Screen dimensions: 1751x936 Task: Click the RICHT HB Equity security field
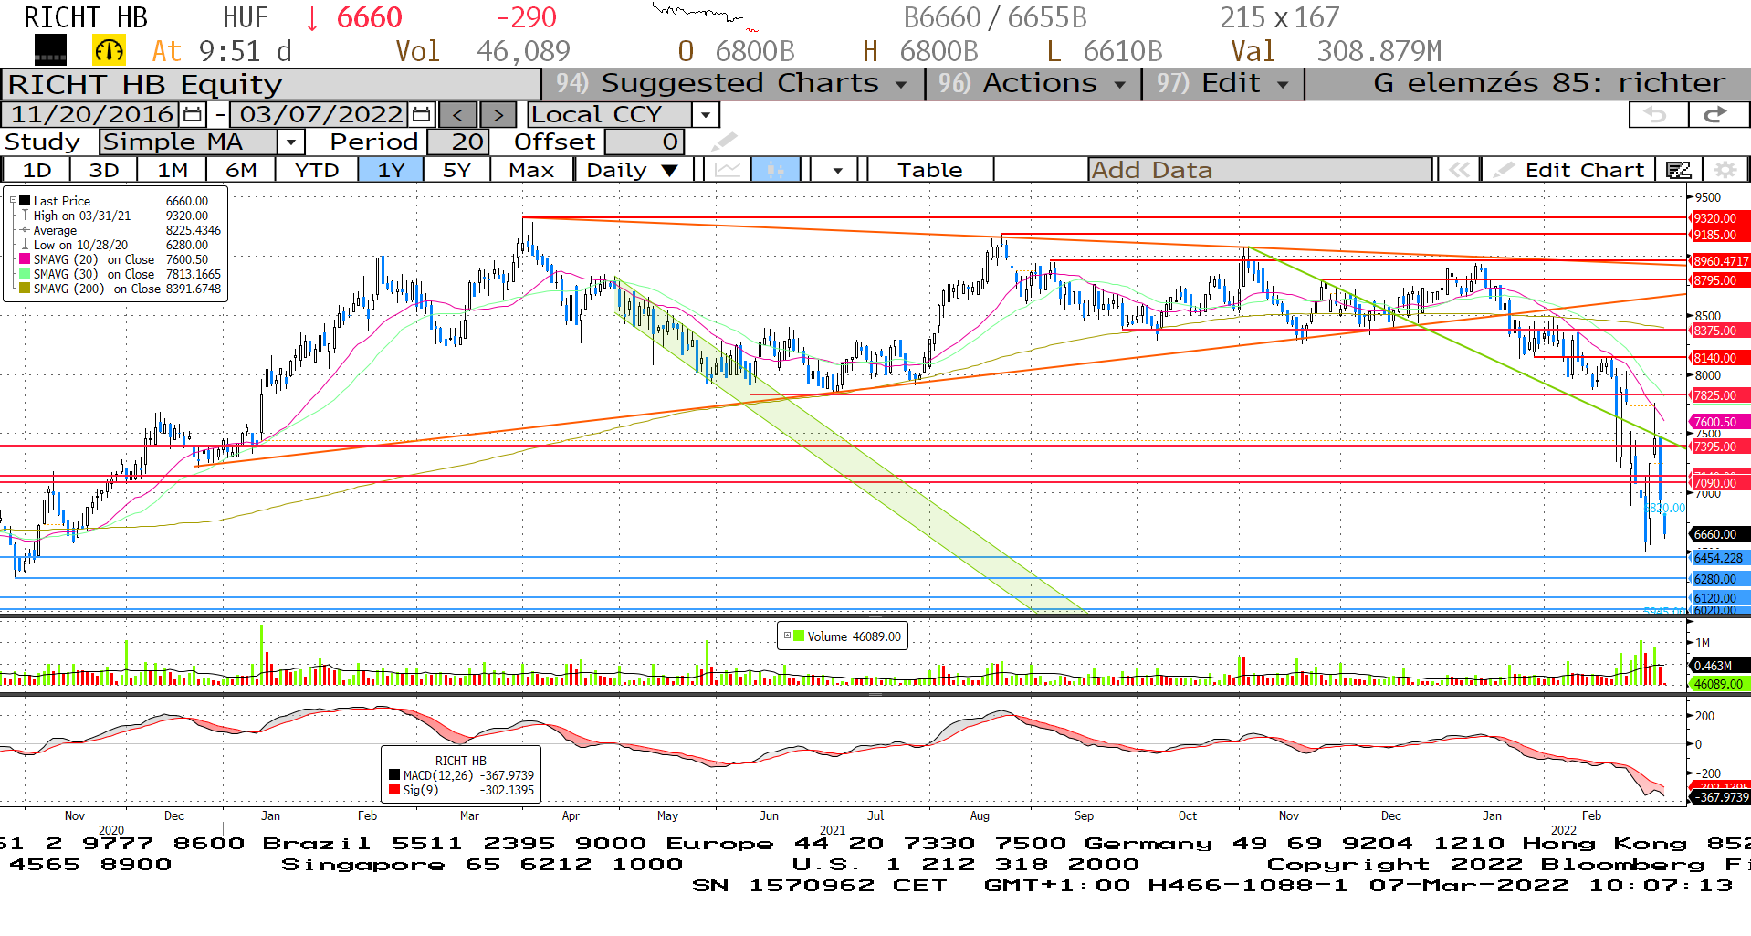[x=271, y=84]
